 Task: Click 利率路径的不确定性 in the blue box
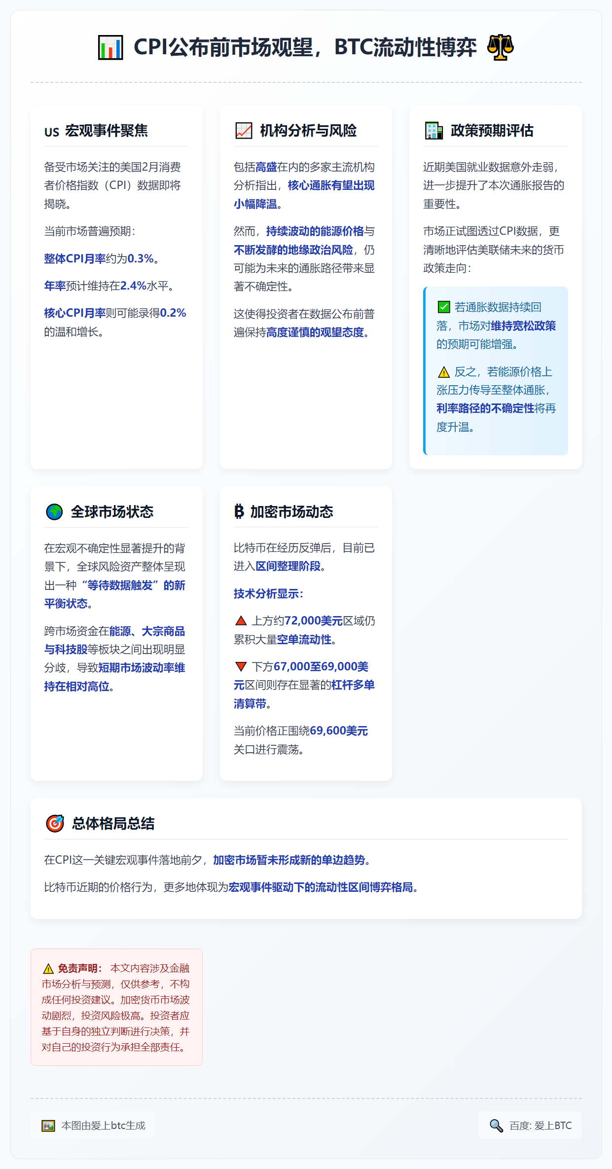tap(485, 408)
